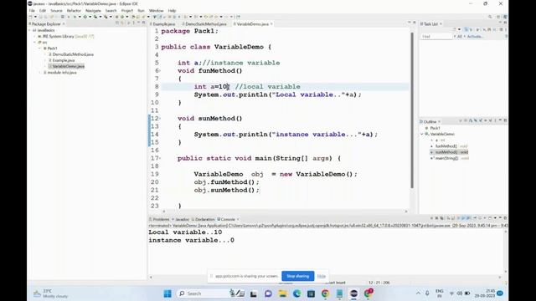Viewport: 536px width, 301px height.
Task: Click the Run toolbar button
Action: point(85,17)
